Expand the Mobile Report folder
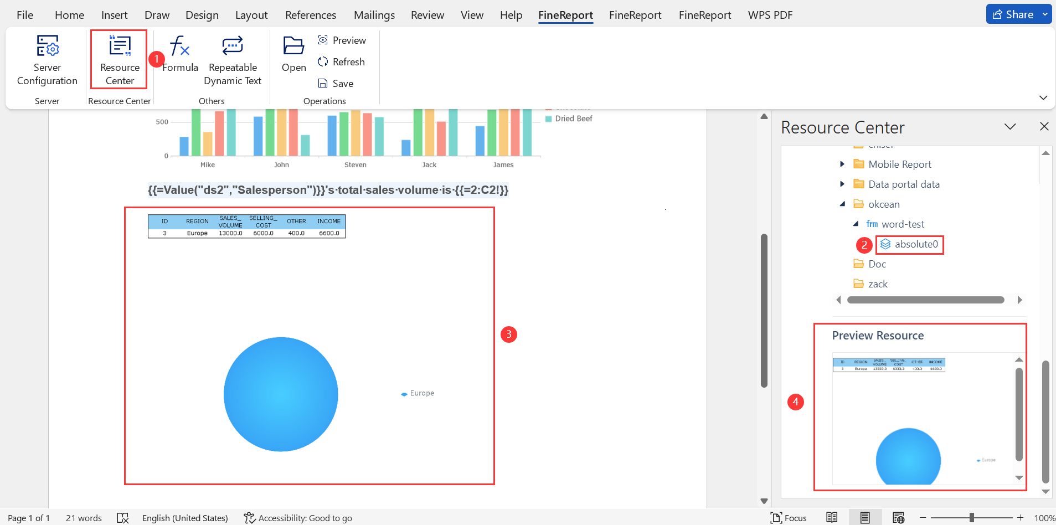Viewport: 1056px width, 525px height. tap(842, 164)
